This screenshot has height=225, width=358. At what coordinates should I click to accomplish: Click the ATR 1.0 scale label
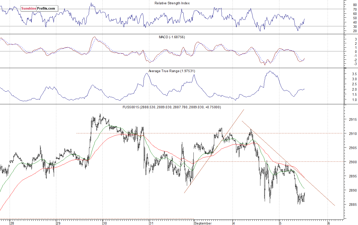(354, 100)
